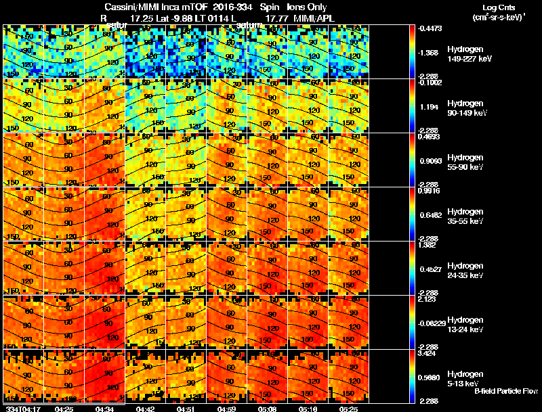Image resolution: width=542 pixels, height=412 pixels.
Task: Click the 'B-field Particle Flow' caption
Action: coord(506,391)
